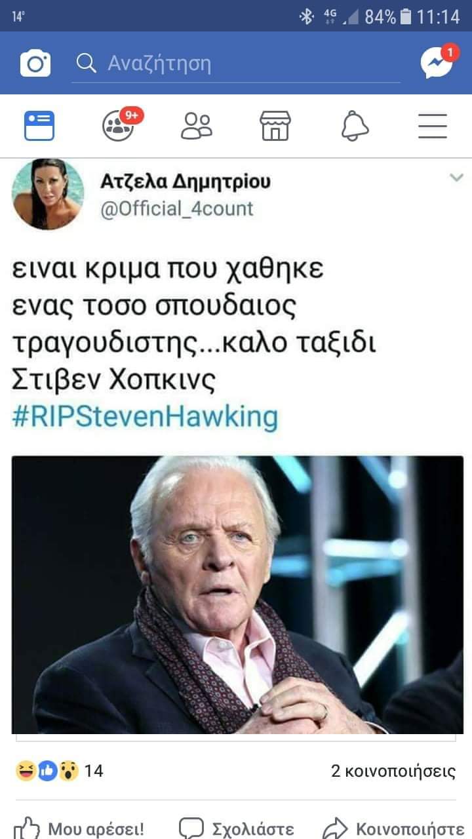
Task: Open the post photo of elderly man
Action: (x=237, y=594)
